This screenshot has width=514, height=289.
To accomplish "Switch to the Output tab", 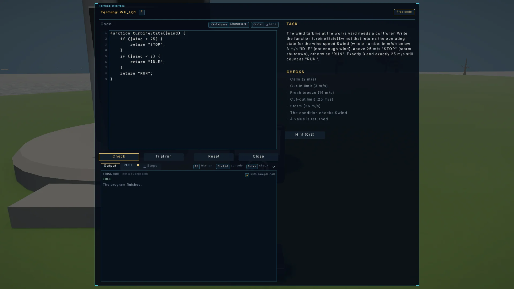I will point(110,166).
